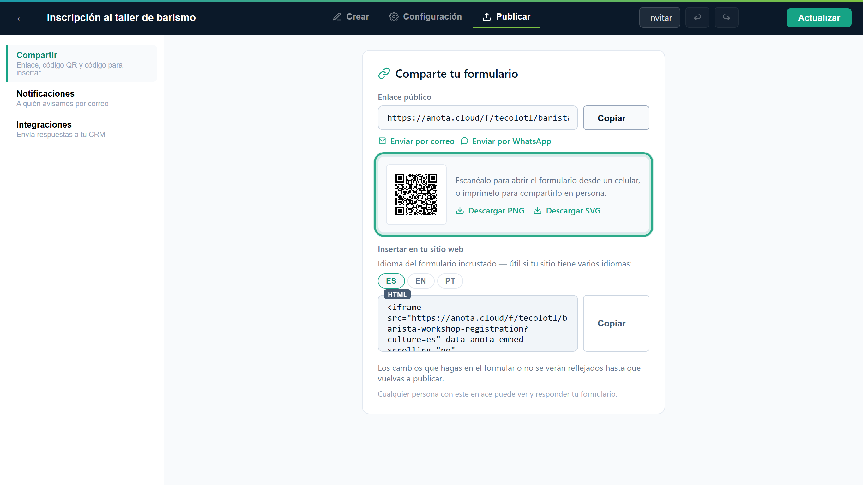
Task: Click the download icon next to Descargar SVG
Action: tap(537, 210)
